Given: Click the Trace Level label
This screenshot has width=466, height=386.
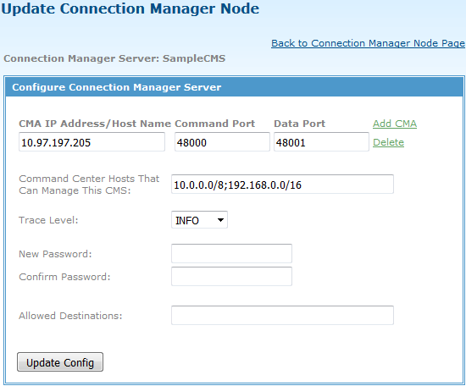Looking at the screenshot, I should click(x=48, y=220).
